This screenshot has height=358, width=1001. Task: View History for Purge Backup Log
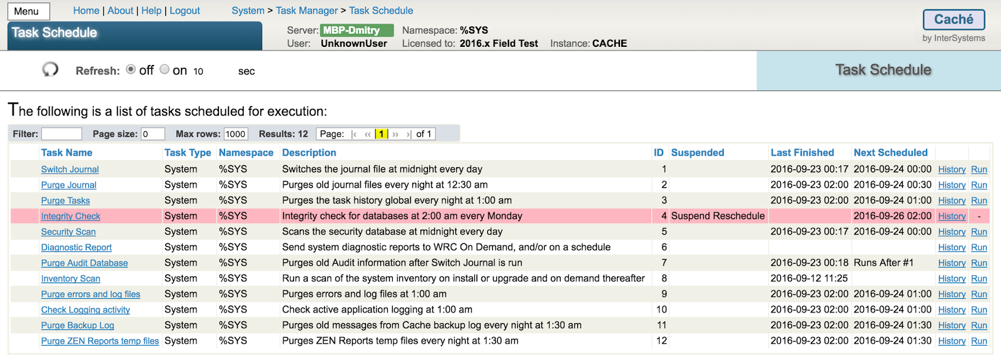(x=952, y=326)
